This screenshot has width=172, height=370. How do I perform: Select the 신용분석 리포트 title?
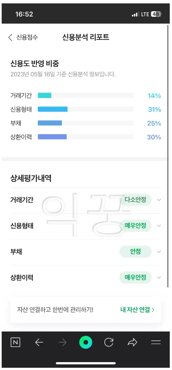coord(86,37)
